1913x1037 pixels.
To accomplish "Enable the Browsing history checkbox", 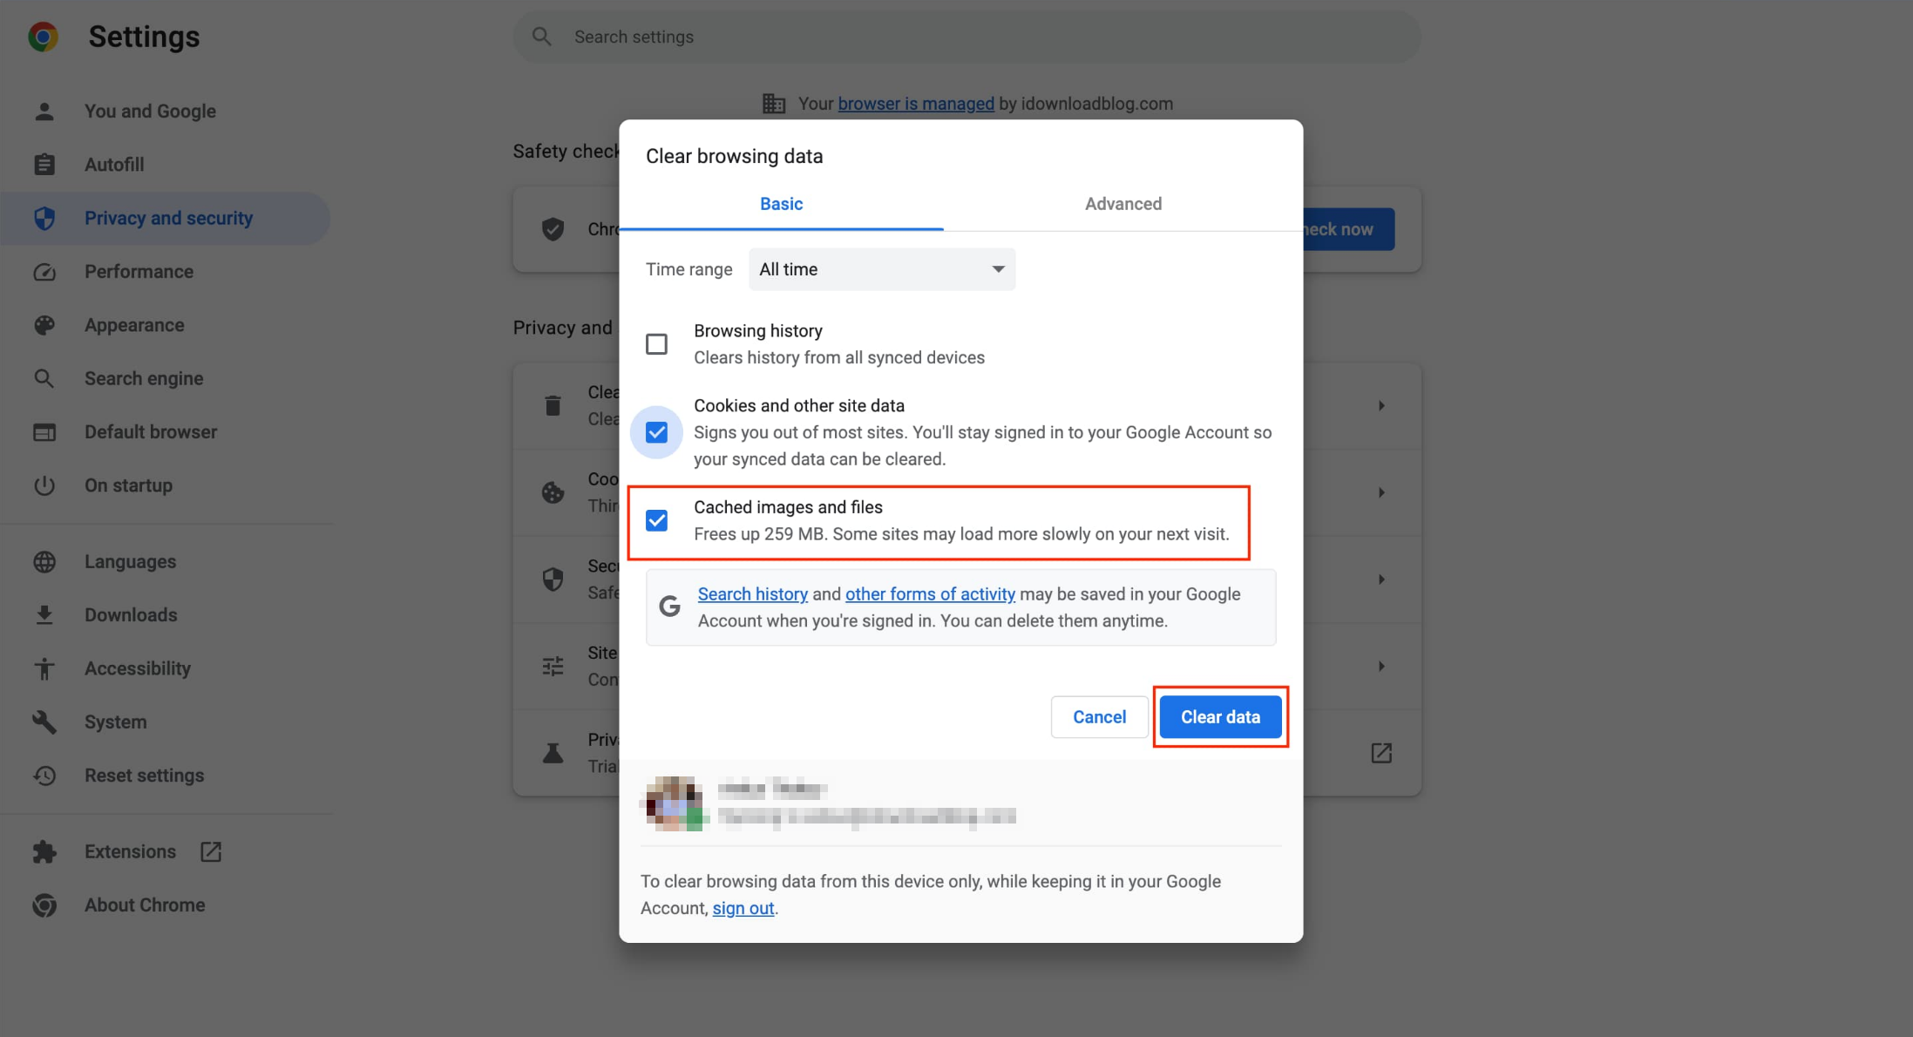I will tap(656, 343).
